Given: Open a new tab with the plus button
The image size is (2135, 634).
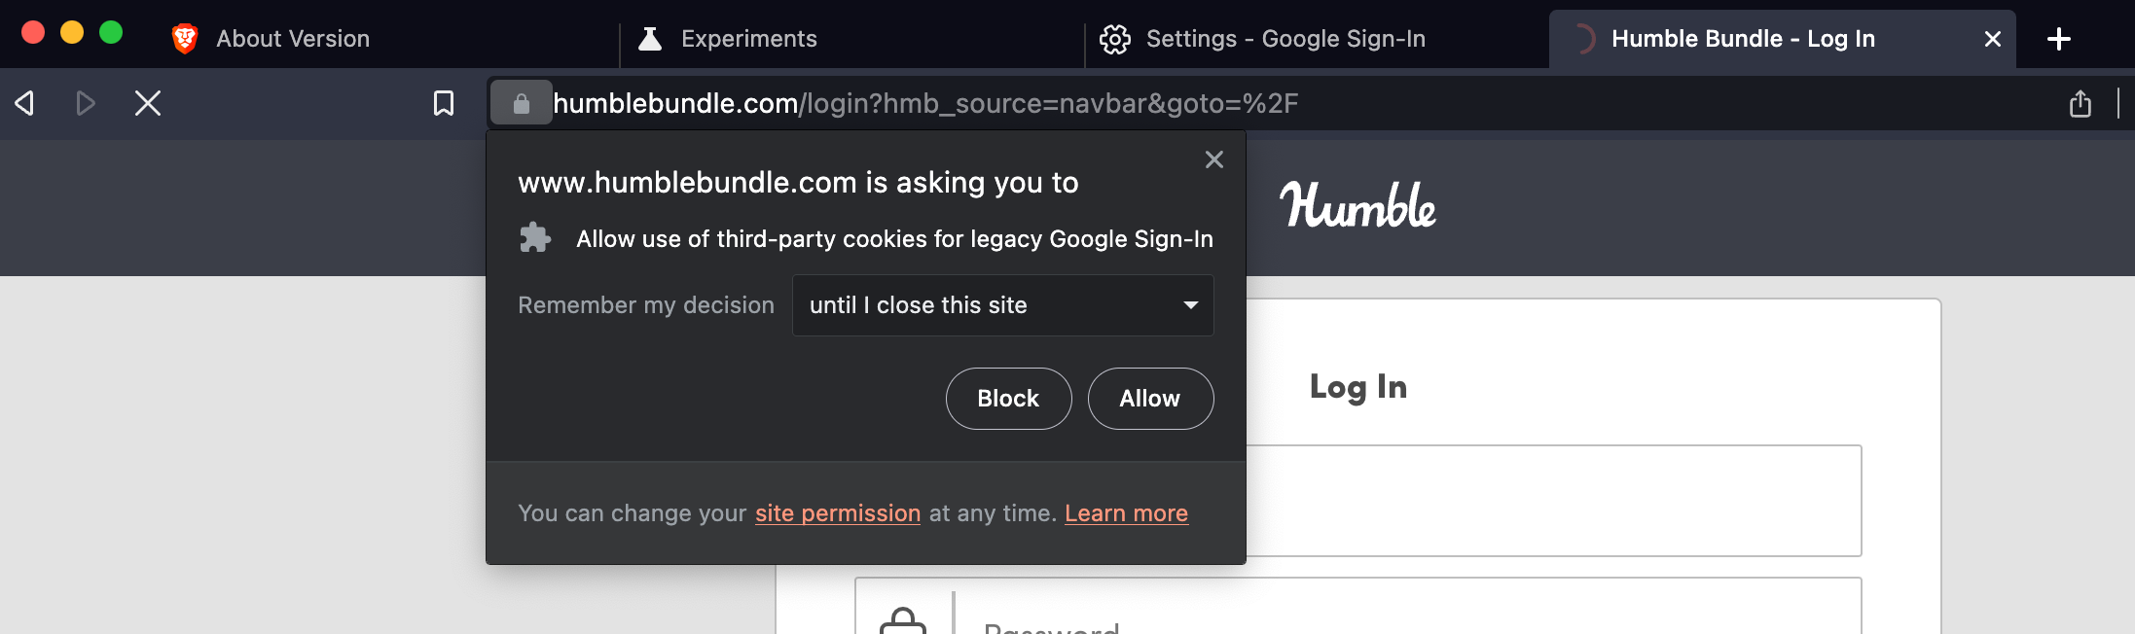Looking at the screenshot, I should pos(2059,39).
